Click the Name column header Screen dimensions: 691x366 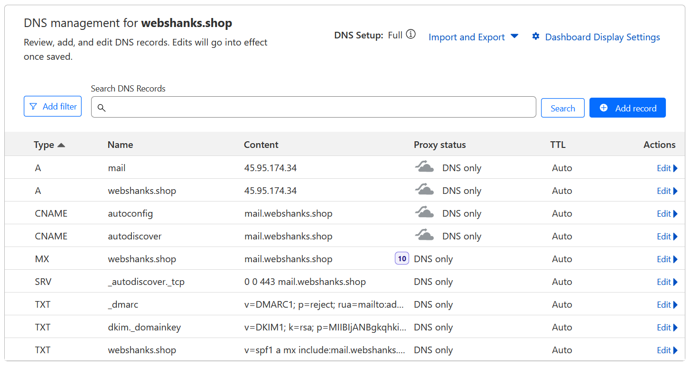tap(120, 145)
